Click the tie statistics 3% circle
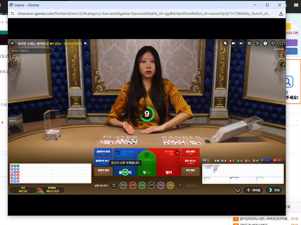301x225 pixels. [x=147, y=155]
